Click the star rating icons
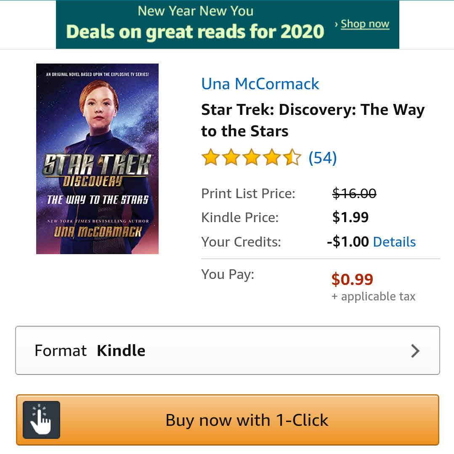454x454 pixels. click(x=251, y=157)
